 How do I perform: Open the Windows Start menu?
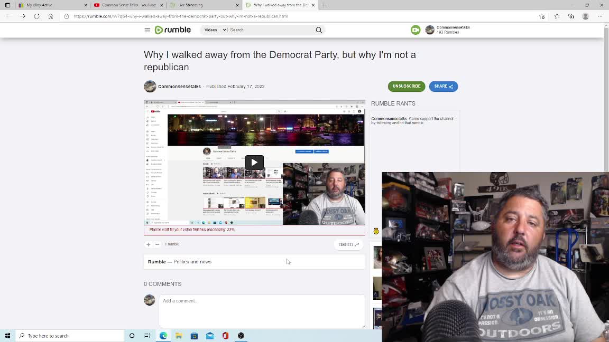[x=7, y=336]
